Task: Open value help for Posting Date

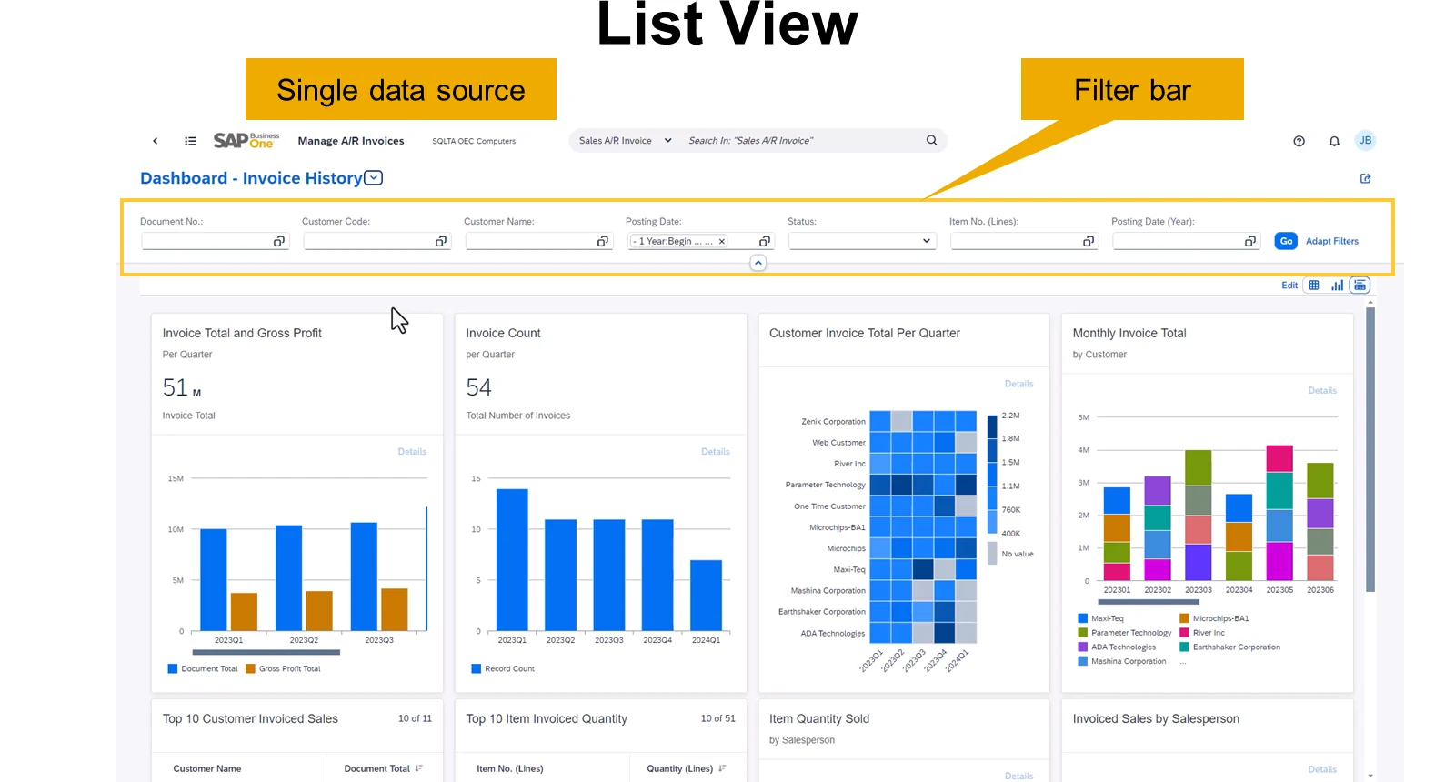Action: 764,241
